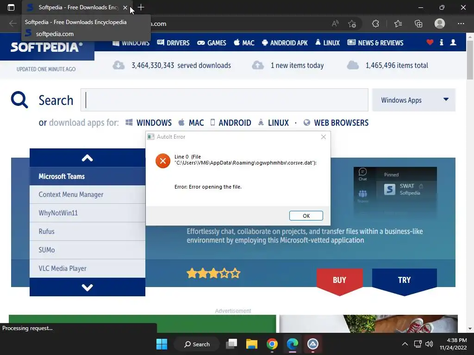Click the star rating row

point(213,274)
